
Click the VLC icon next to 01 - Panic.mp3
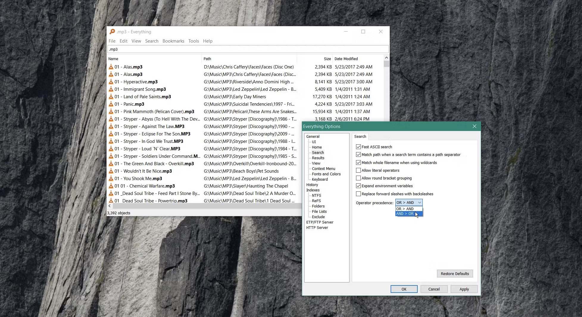110,104
